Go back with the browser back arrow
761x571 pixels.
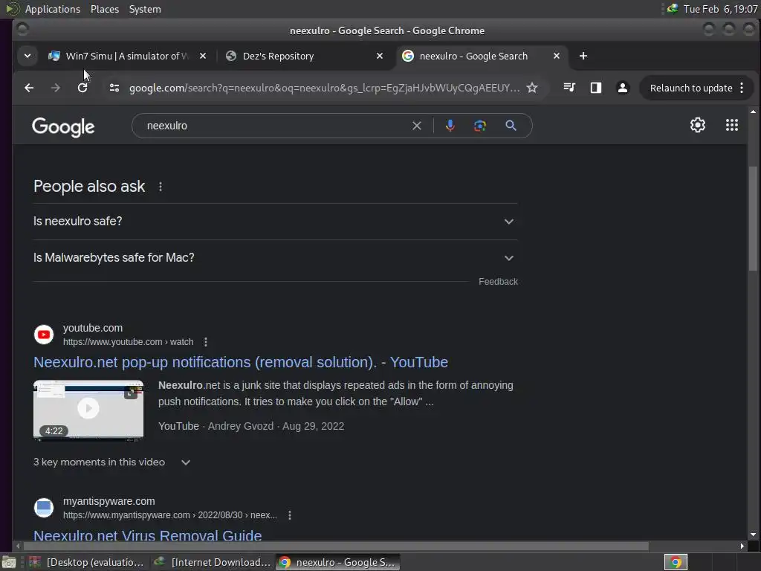click(29, 88)
